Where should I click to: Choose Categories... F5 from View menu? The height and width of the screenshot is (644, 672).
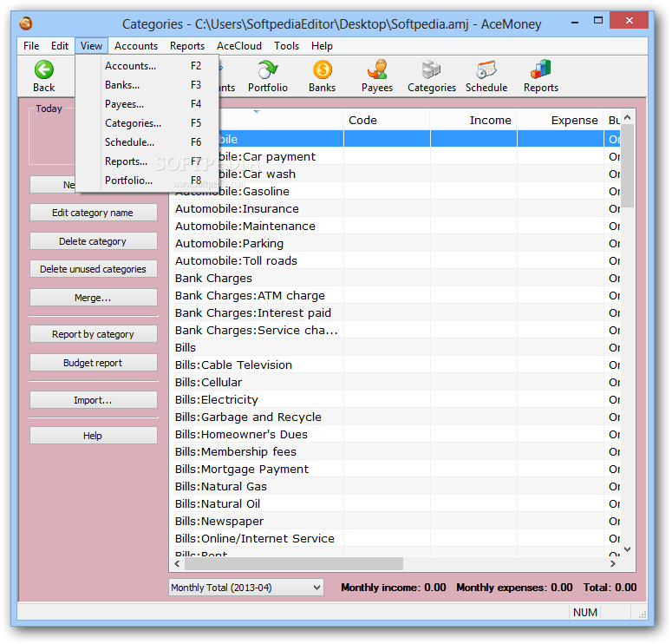(x=147, y=123)
